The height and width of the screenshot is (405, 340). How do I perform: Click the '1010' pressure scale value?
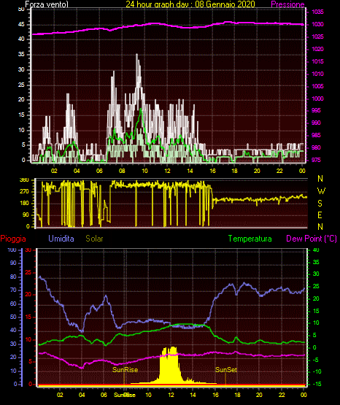[317, 74]
